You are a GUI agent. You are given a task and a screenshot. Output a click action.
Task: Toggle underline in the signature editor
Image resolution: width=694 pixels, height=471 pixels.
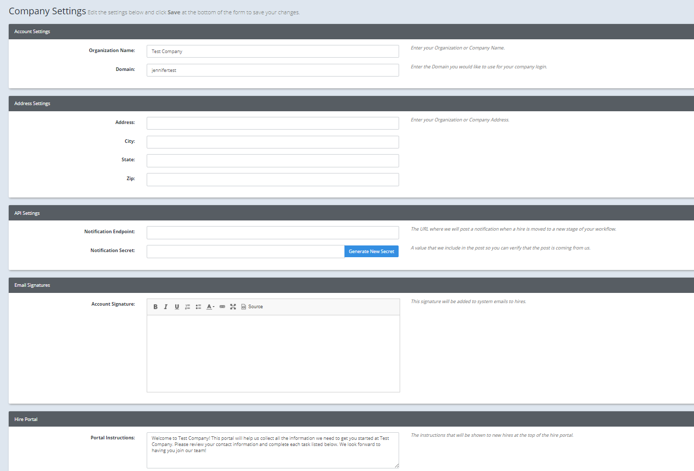coord(177,307)
